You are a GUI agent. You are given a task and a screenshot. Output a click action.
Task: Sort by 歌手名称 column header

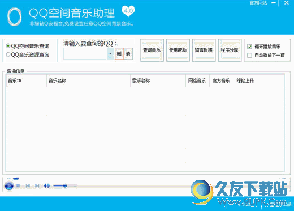[x=158, y=81]
